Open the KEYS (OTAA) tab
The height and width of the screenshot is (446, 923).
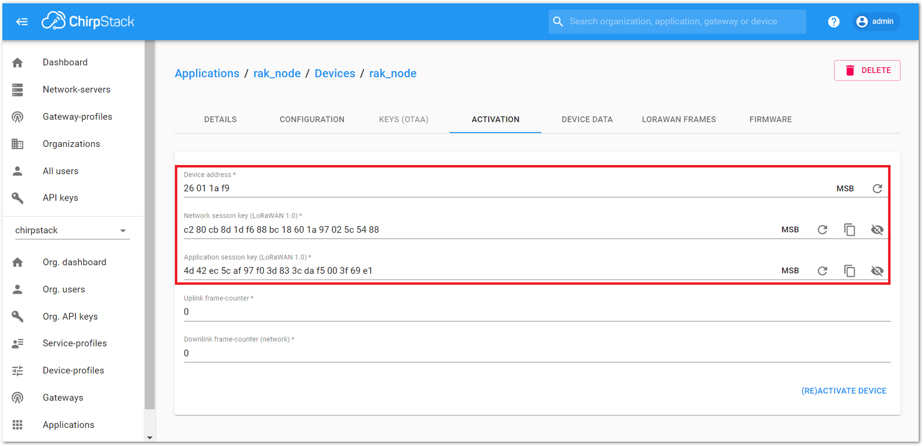point(404,120)
